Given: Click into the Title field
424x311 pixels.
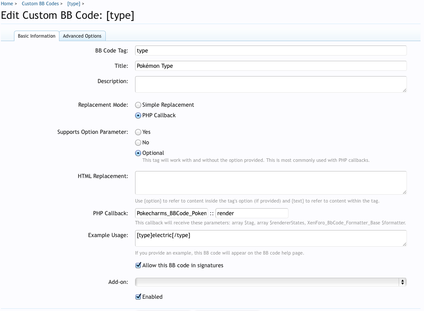Looking at the screenshot, I should (271, 66).
